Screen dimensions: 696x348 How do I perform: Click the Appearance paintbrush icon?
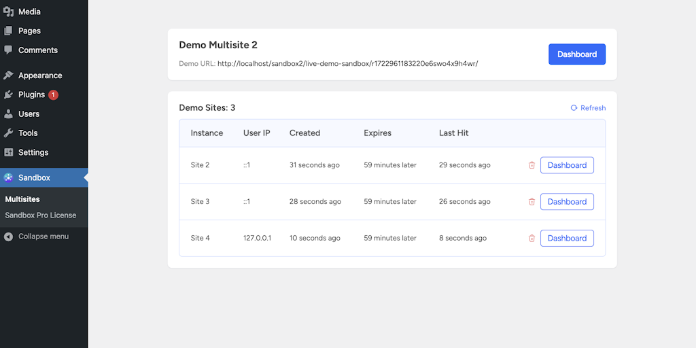click(x=8, y=75)
